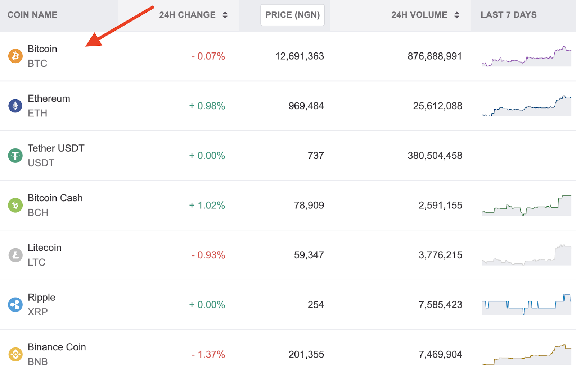Viewport: 576px width, 378px height.
Task: Click the Bitcoin Cash green coin icon
Action: 15,205
